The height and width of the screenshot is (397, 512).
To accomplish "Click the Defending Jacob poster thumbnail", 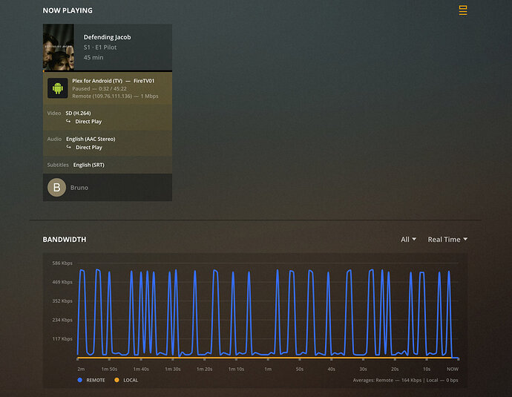I will (x=59, y=47).
